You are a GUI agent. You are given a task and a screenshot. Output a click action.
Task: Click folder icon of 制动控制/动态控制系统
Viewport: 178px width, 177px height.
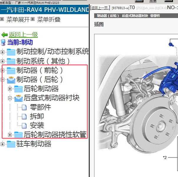(11, 52)
